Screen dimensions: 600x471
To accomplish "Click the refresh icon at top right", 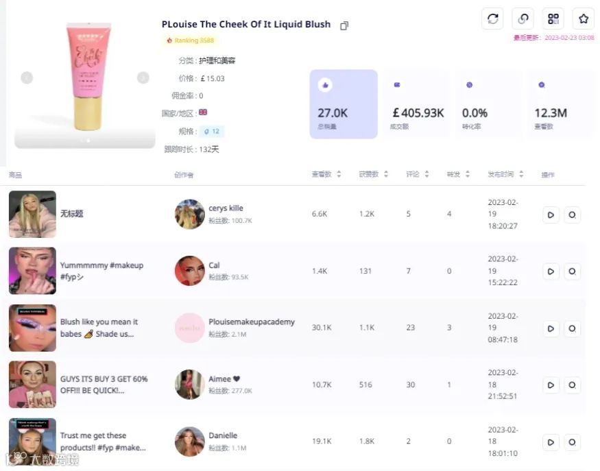I will click(492, 19).
